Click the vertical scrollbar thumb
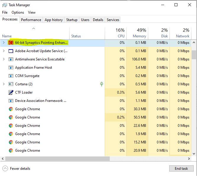Image resolution: width=197 pixels, height=176 pixels. (x=194, y=55)
